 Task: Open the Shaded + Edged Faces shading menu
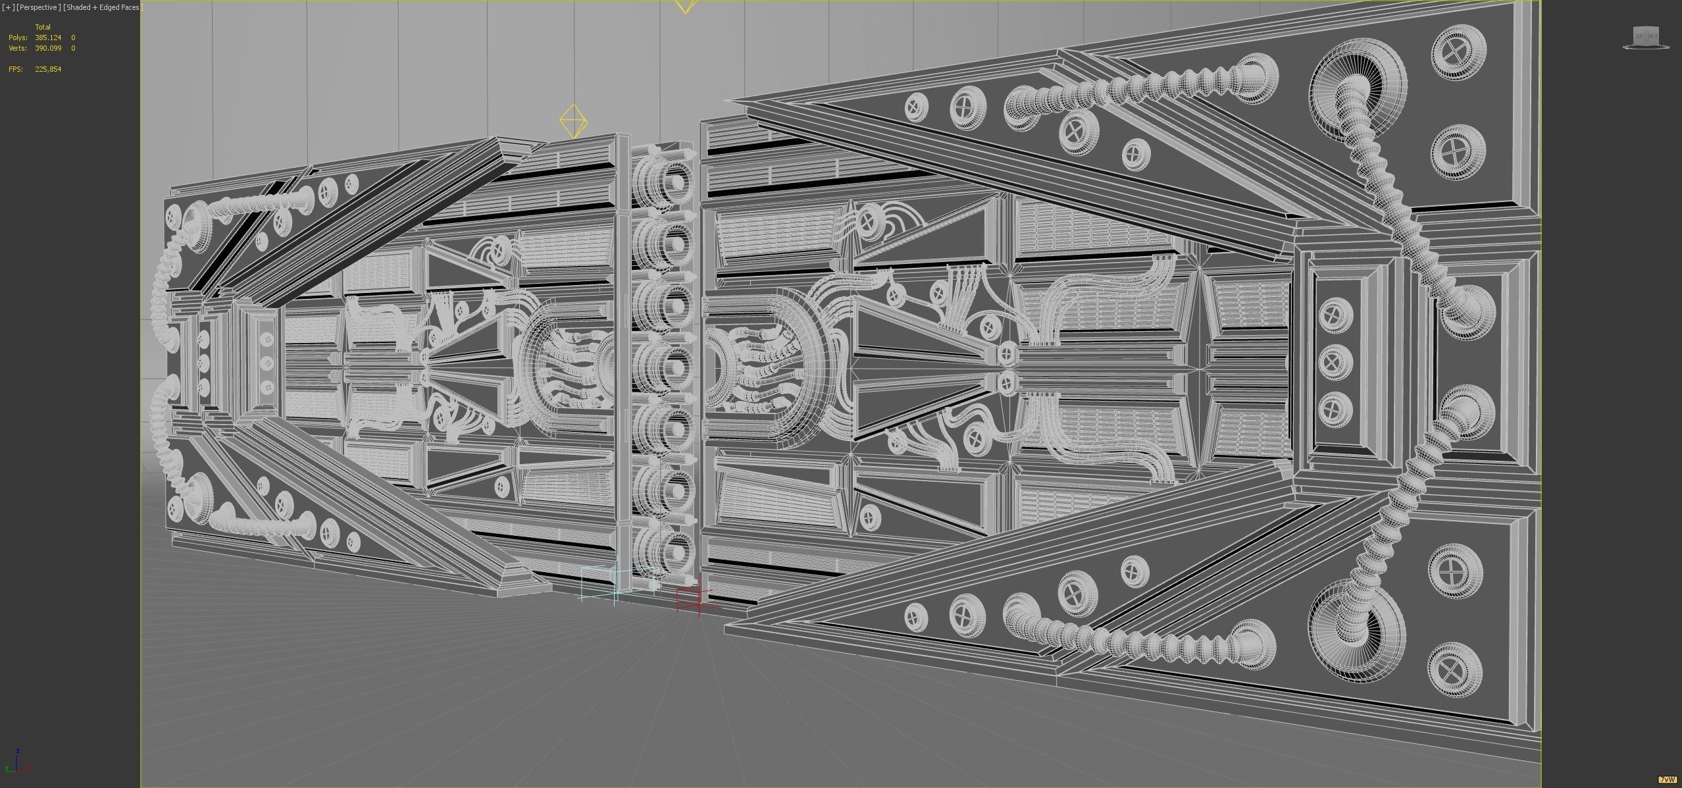click(x=102, y=7)
